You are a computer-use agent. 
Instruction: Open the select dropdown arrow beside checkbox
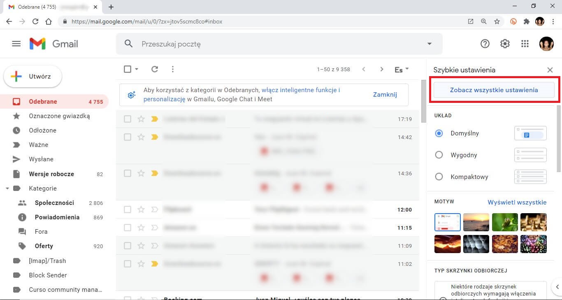pyautogui.click(x=137, y=69)
